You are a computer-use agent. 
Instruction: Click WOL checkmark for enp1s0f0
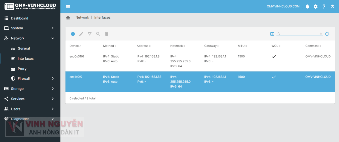[x=274, y=77]
